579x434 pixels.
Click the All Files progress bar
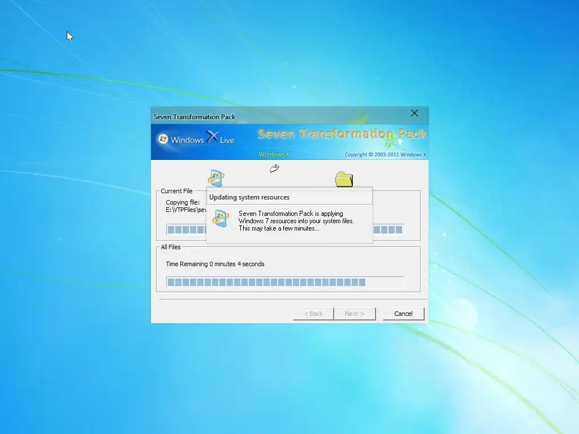click(x=285, y=283)
